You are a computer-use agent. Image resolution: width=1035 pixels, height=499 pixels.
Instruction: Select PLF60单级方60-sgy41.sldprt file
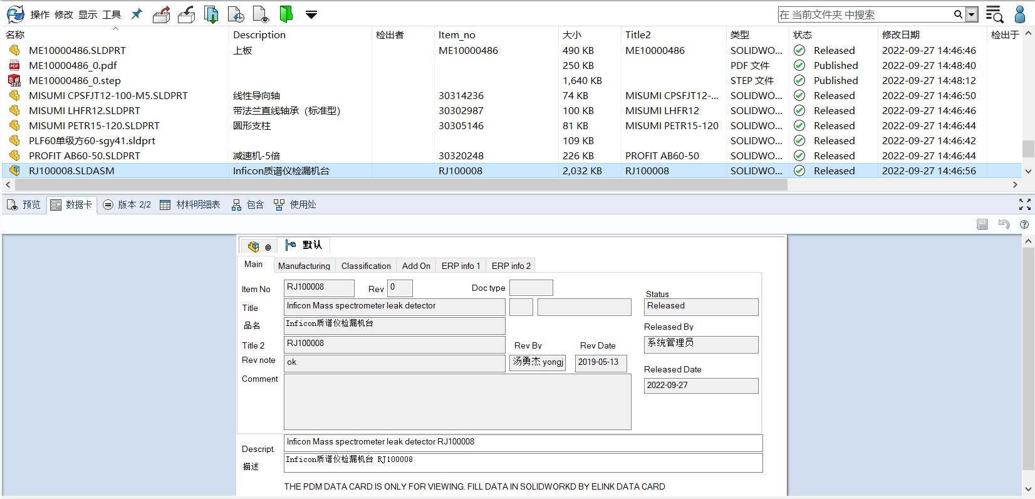[92, 141]
